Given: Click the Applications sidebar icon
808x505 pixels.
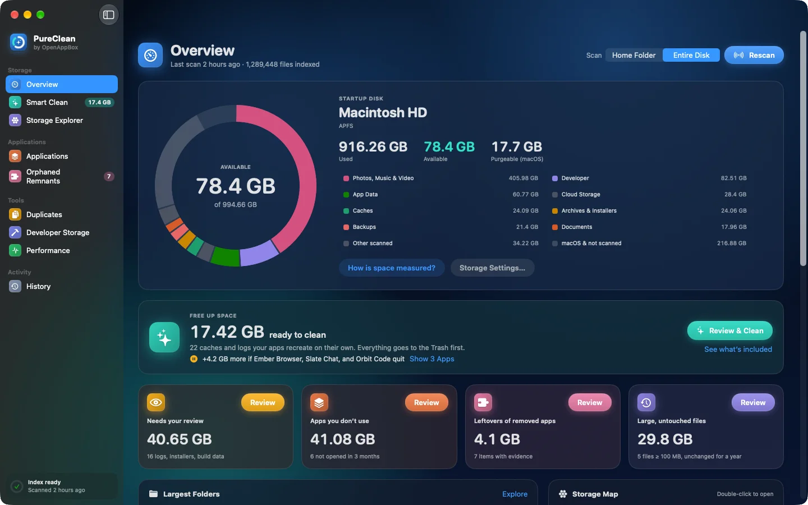Looking at the screenshot, I should [15, 156].
